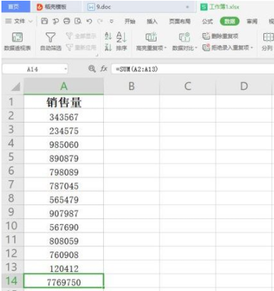Click the Print Preview icon
Screen dimensions: 274x291
(x=78, y=21)
